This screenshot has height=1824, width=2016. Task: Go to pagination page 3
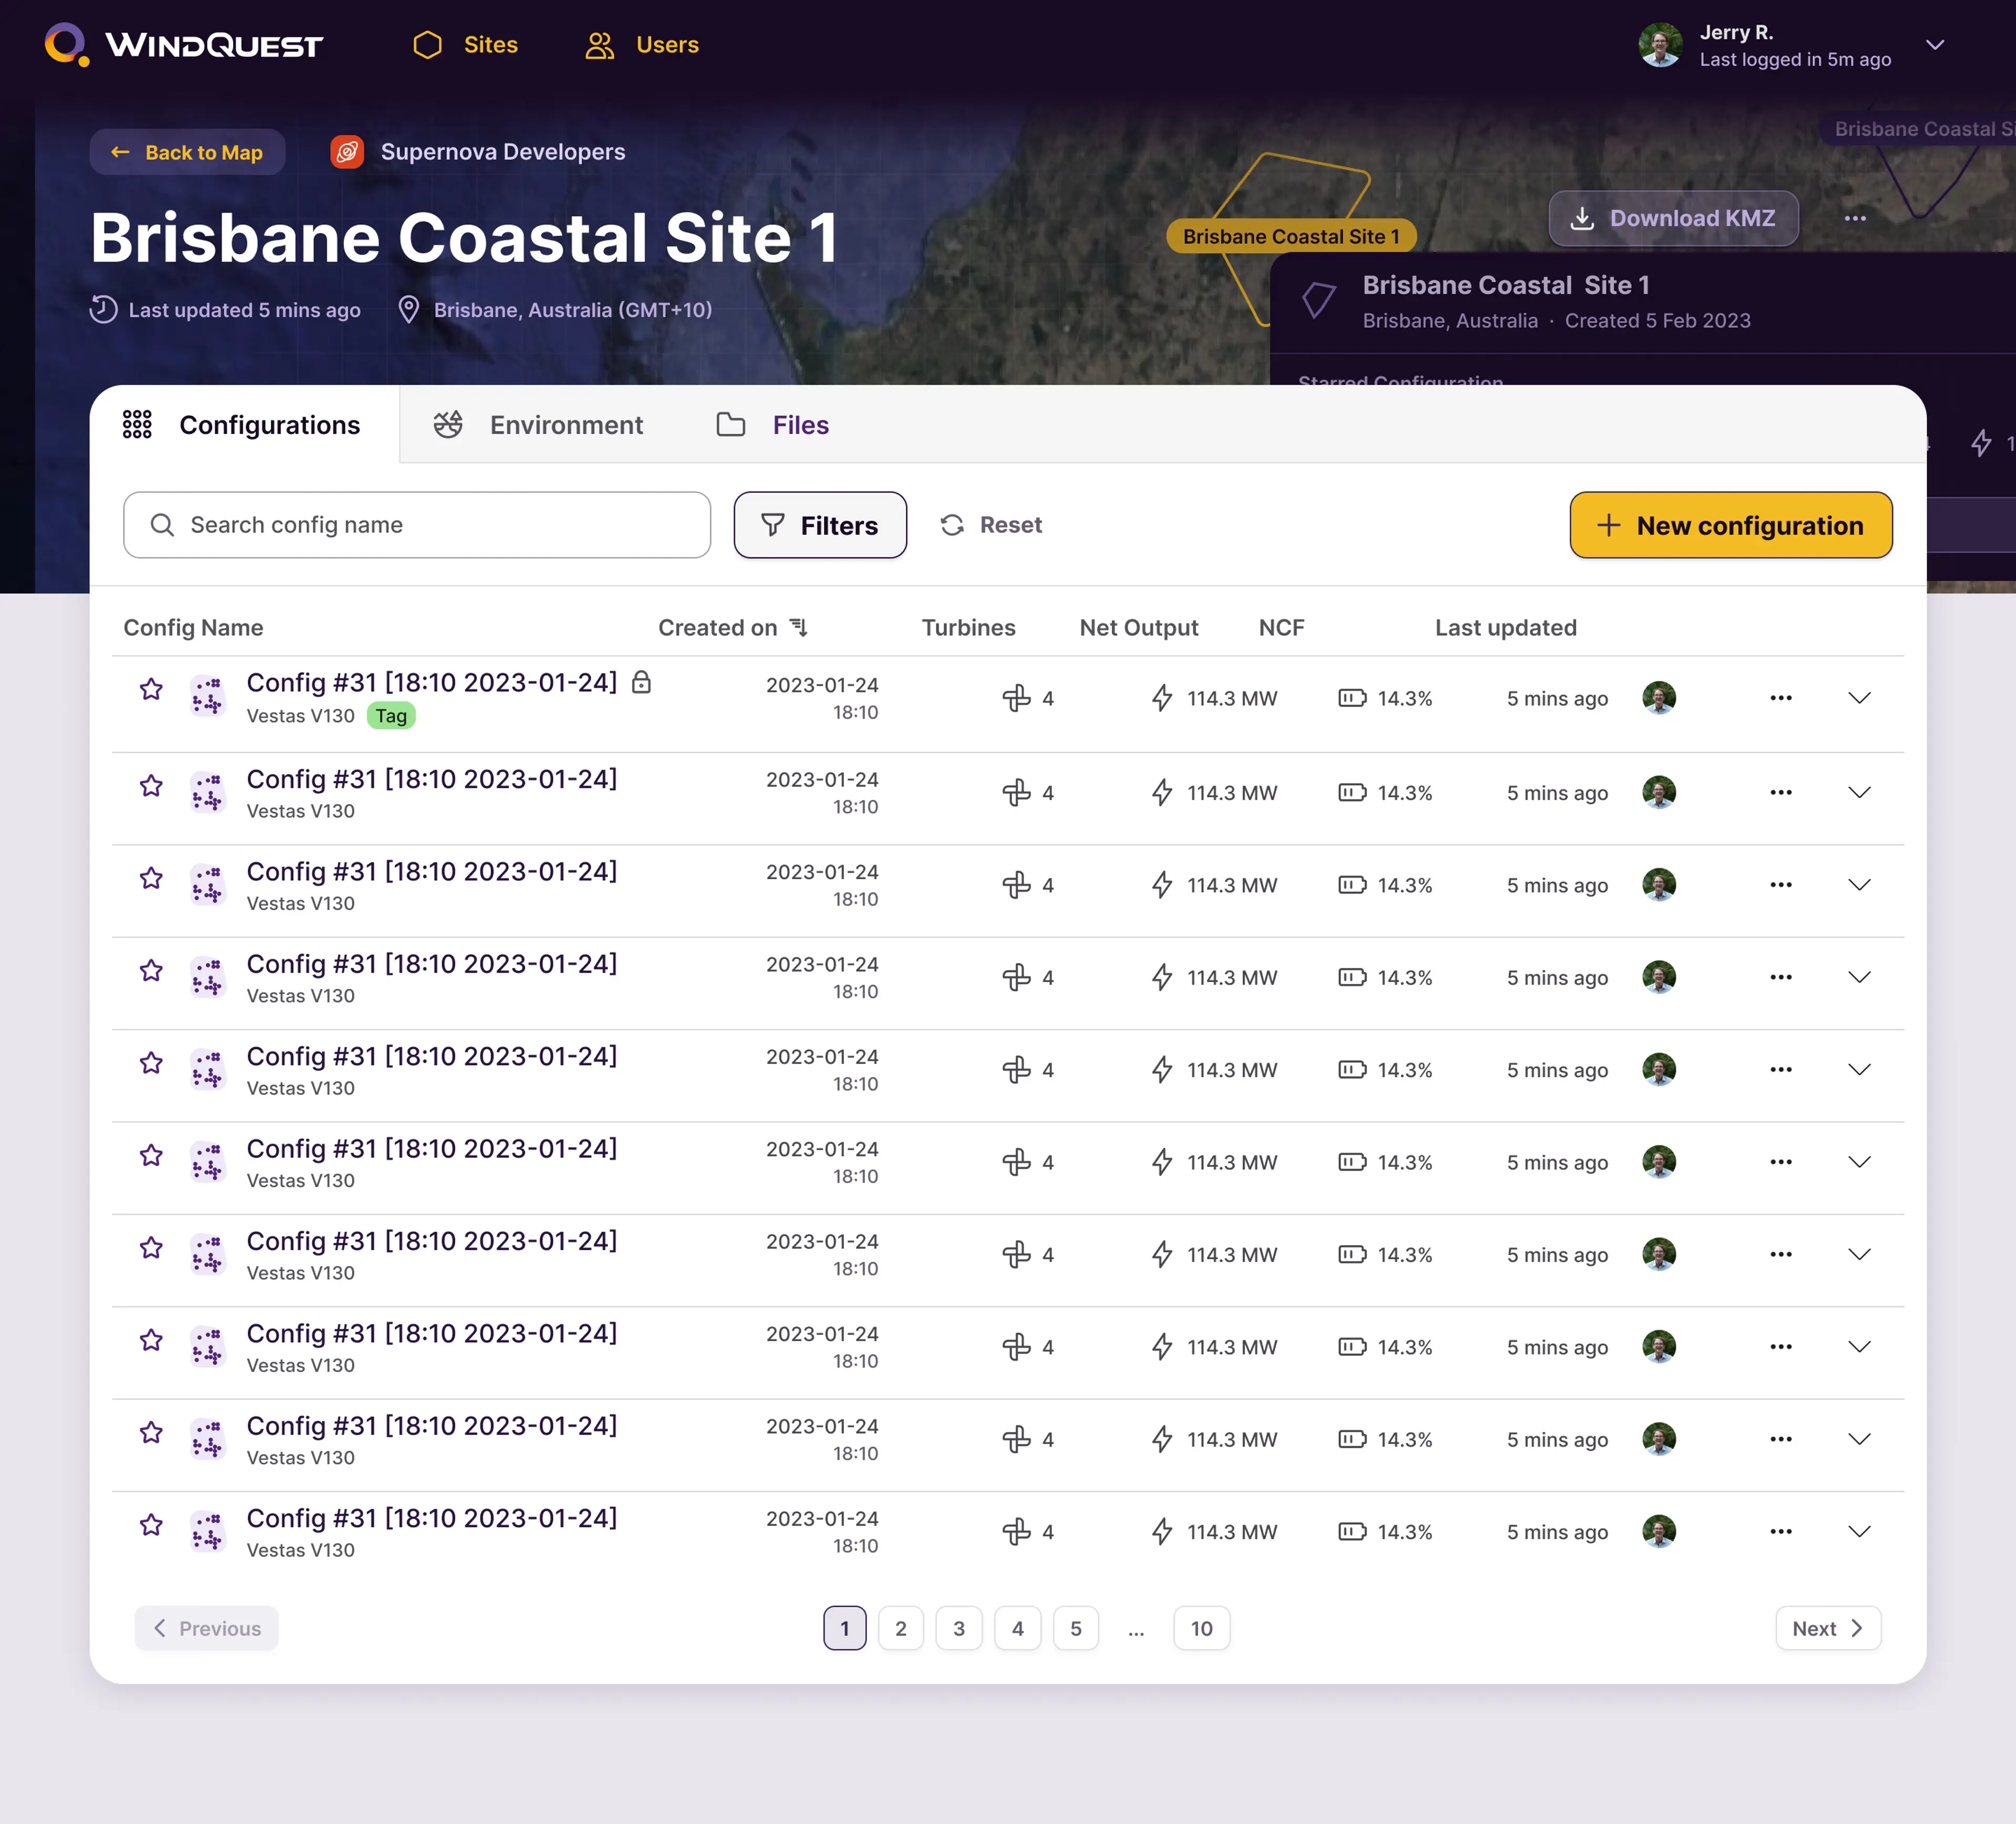point(958,1628)
